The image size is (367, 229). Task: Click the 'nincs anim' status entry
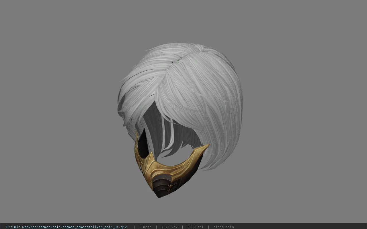coord(224,227)
